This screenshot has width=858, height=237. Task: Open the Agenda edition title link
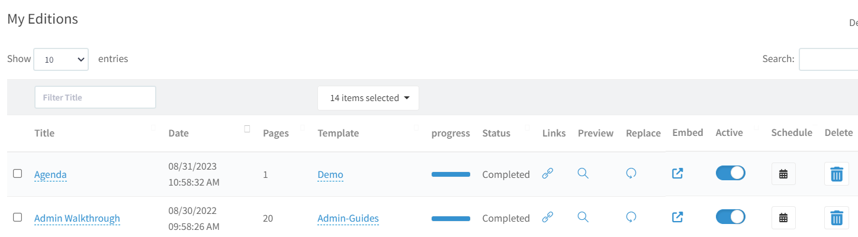(x=50, y=174)
